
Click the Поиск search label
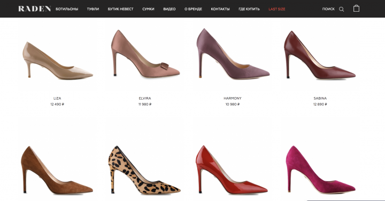click(328, 9)
